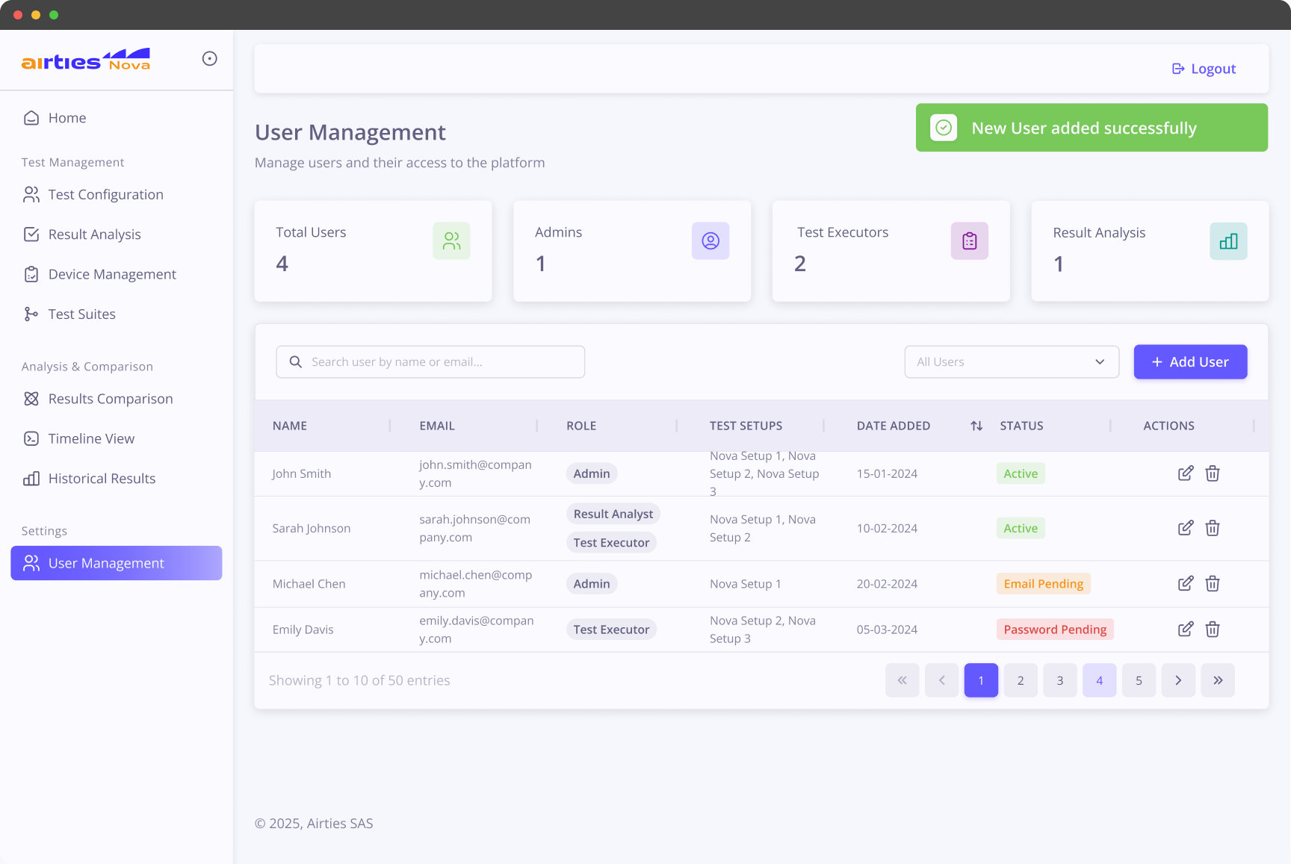Go to page 1
1291x864 pixels.
[x=981, y=680]
